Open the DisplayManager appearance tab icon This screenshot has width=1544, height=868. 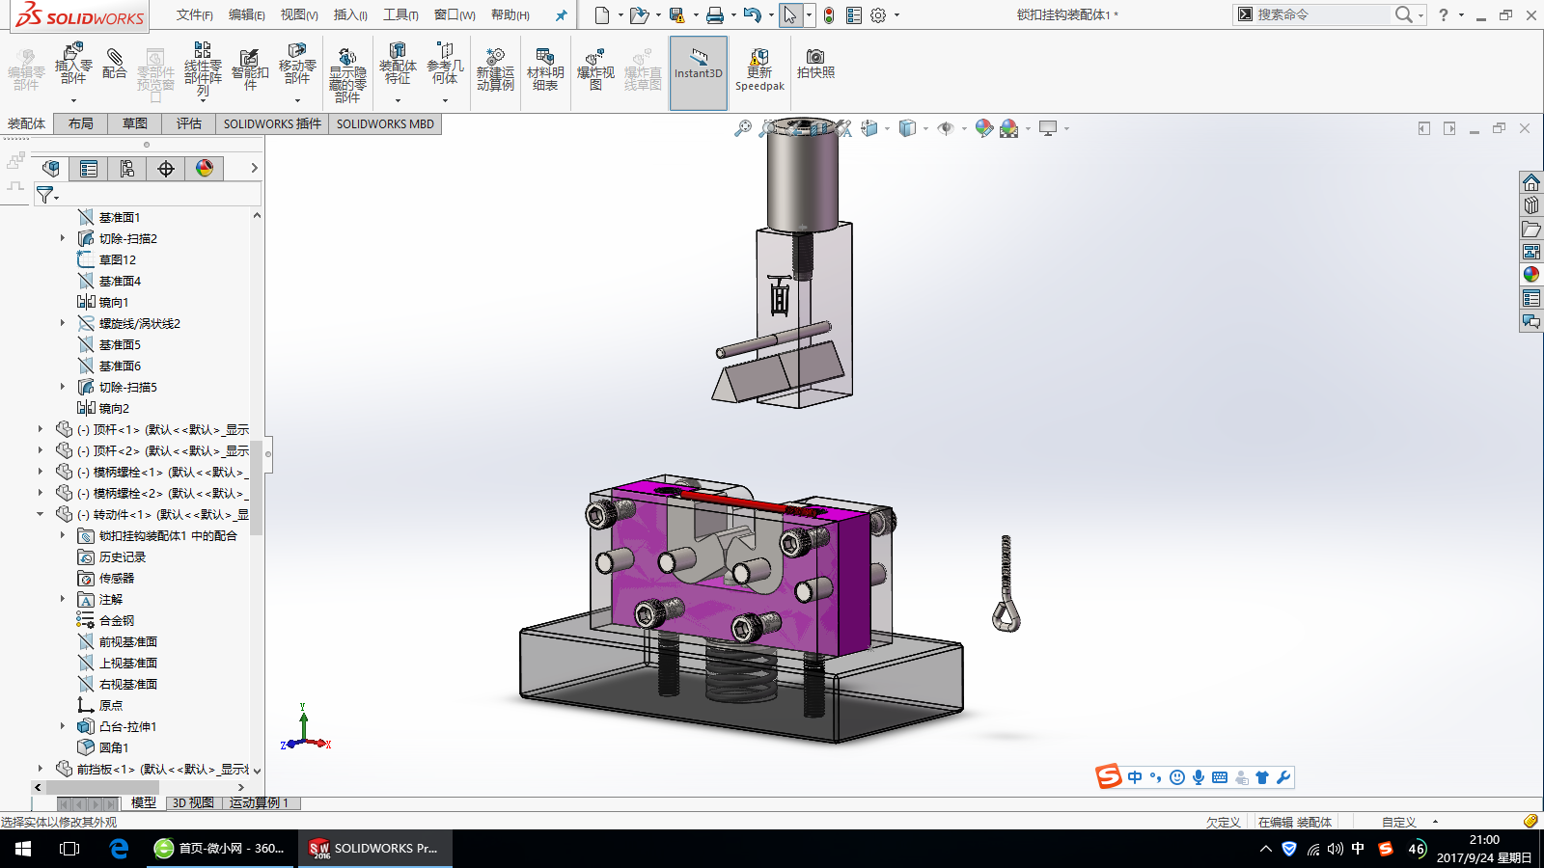click(205, 169)
